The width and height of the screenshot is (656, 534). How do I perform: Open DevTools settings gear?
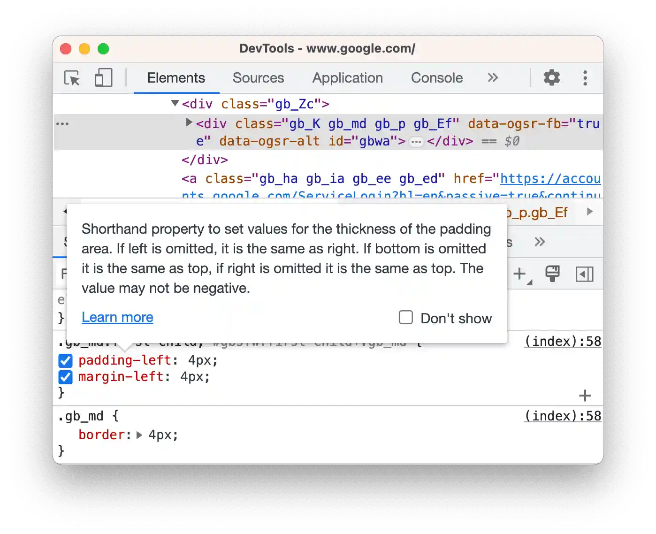click(x=551, y=78)
